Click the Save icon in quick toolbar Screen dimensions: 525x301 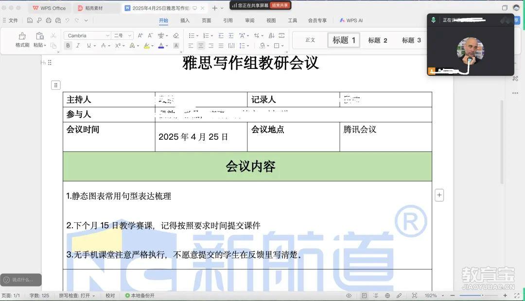tap(30, 20)
